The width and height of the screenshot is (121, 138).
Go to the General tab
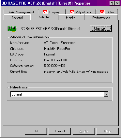click(x=17, y=18)
